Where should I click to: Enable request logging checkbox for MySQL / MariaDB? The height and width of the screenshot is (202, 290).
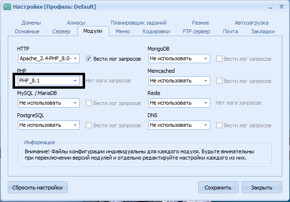(88, 103)
